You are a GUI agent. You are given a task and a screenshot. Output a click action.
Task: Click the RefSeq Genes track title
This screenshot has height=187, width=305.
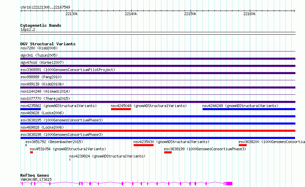click(35, 175)
